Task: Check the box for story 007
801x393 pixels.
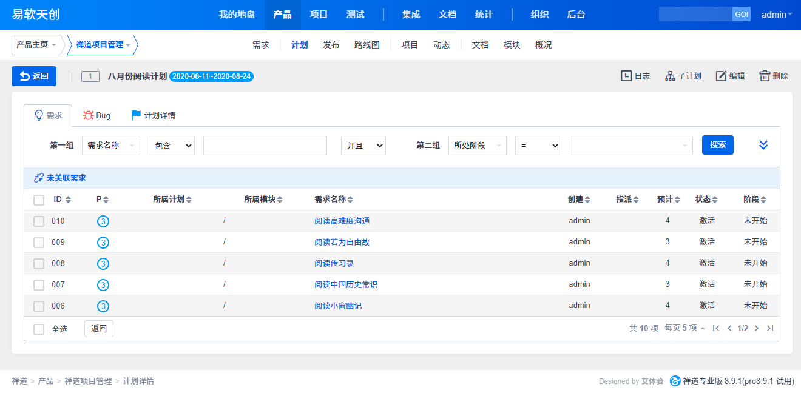Action: tap(39, 285)
